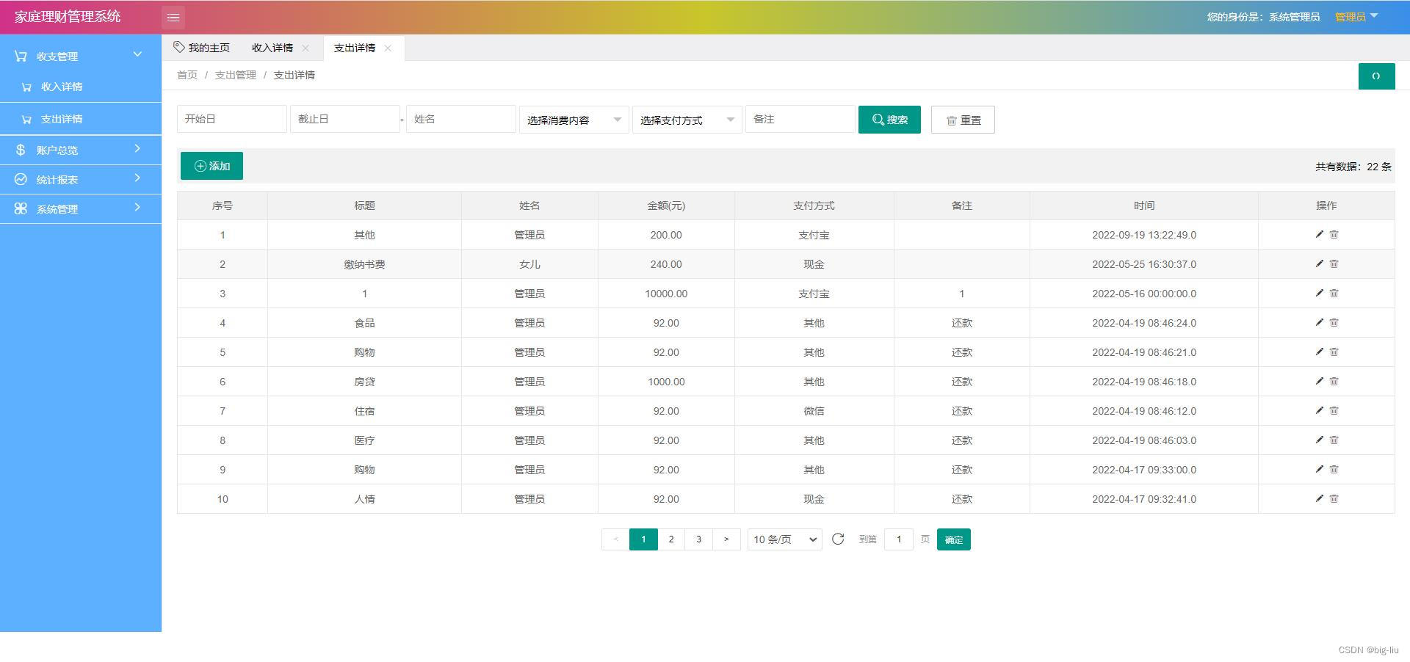This screenshot has width=1410, height=662.
Task: Focus the 截止日 date field
Action: coord(345,119)
